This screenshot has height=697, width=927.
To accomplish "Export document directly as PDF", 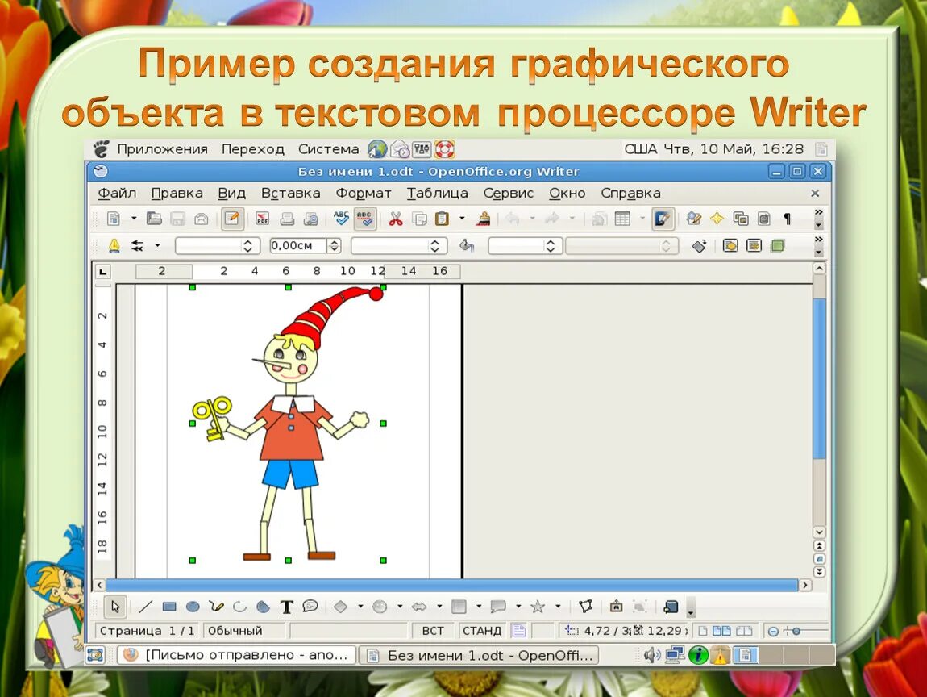I will 263,219.
